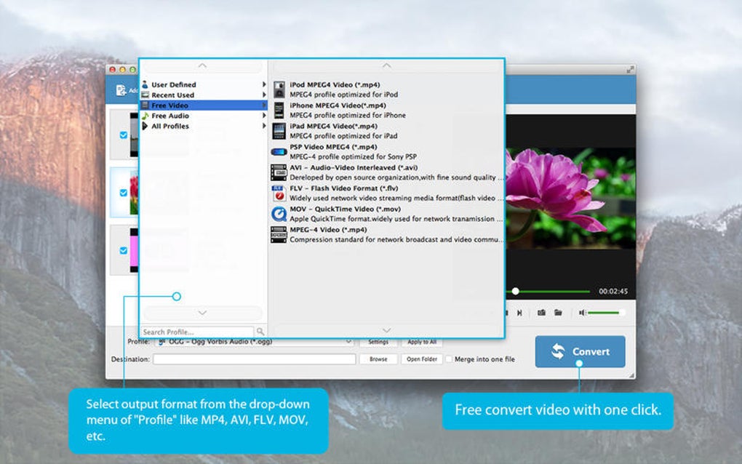Click the AVI Audio-Video Interleaved film icon
This screenshot has width=742, height=464.
pos(279,172)
